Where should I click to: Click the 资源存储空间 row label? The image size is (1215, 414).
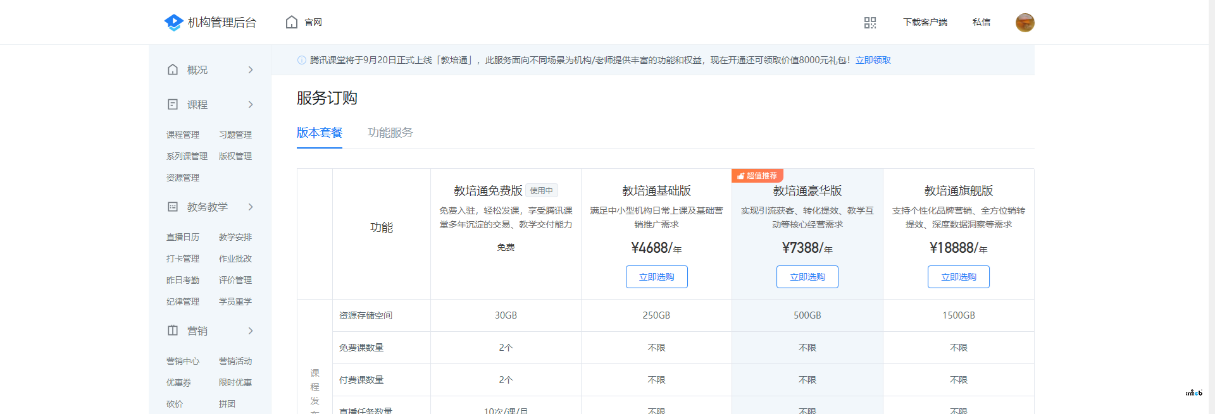366,315
